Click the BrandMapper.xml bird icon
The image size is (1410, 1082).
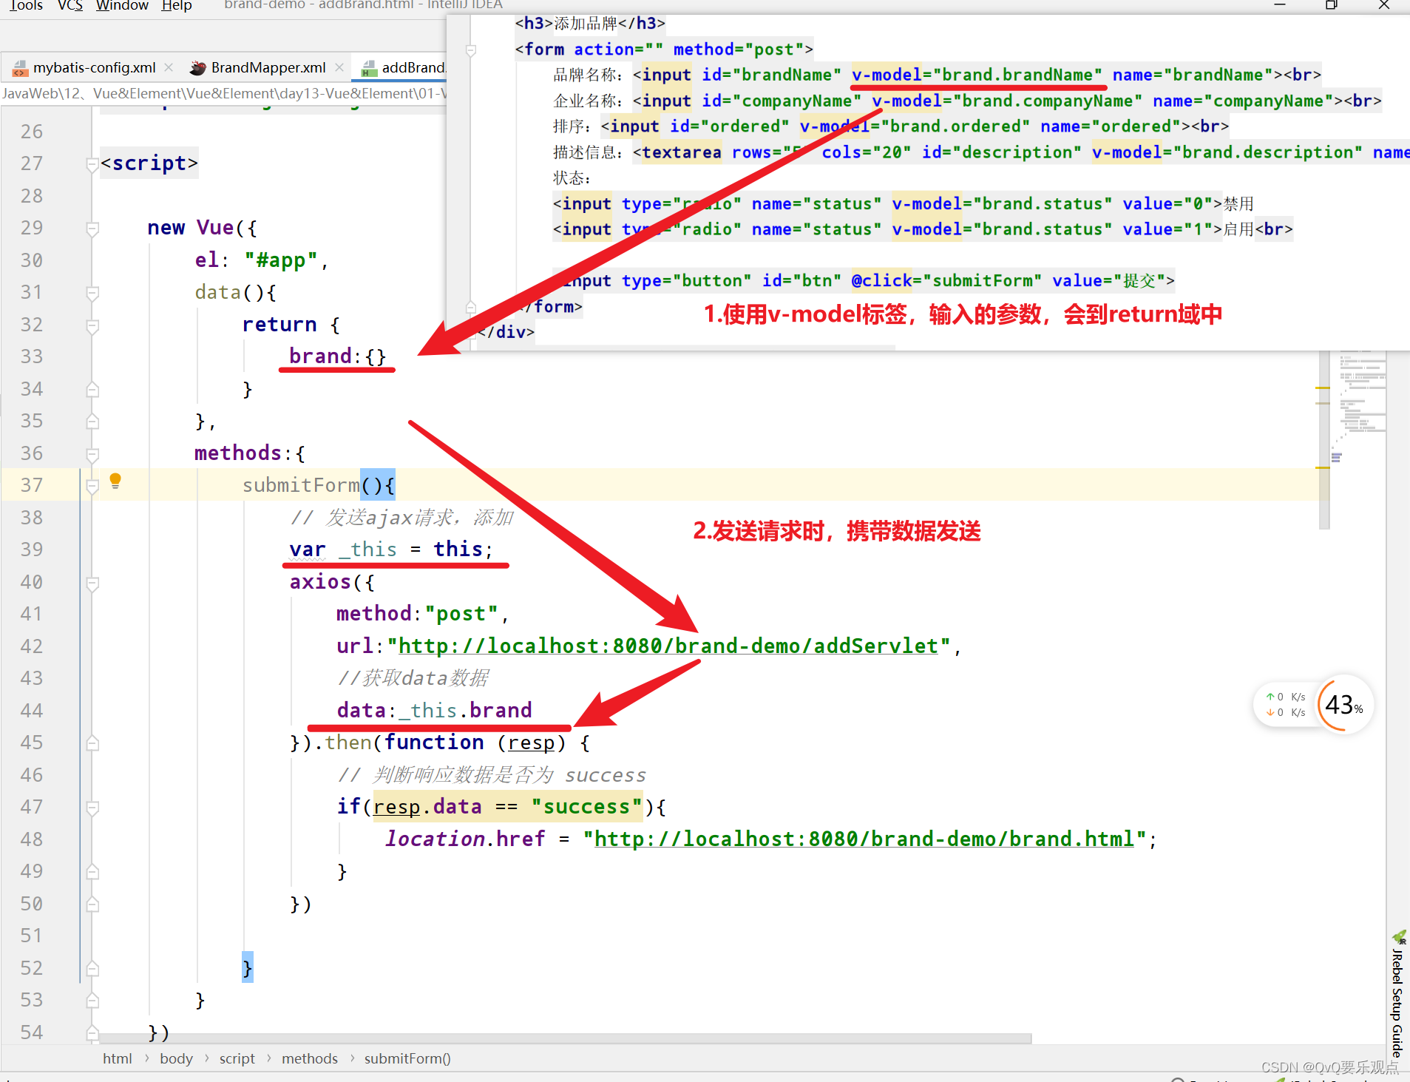click(197, 68)
